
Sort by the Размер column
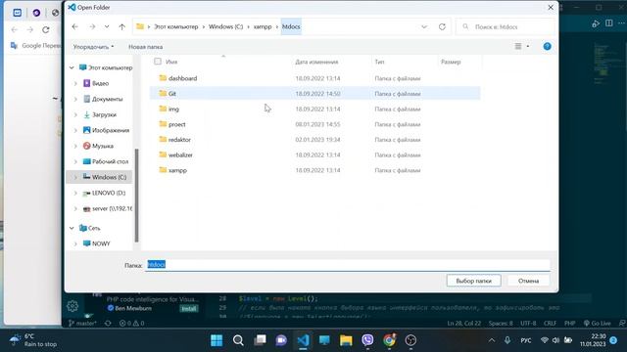click(x=451, y=62)
